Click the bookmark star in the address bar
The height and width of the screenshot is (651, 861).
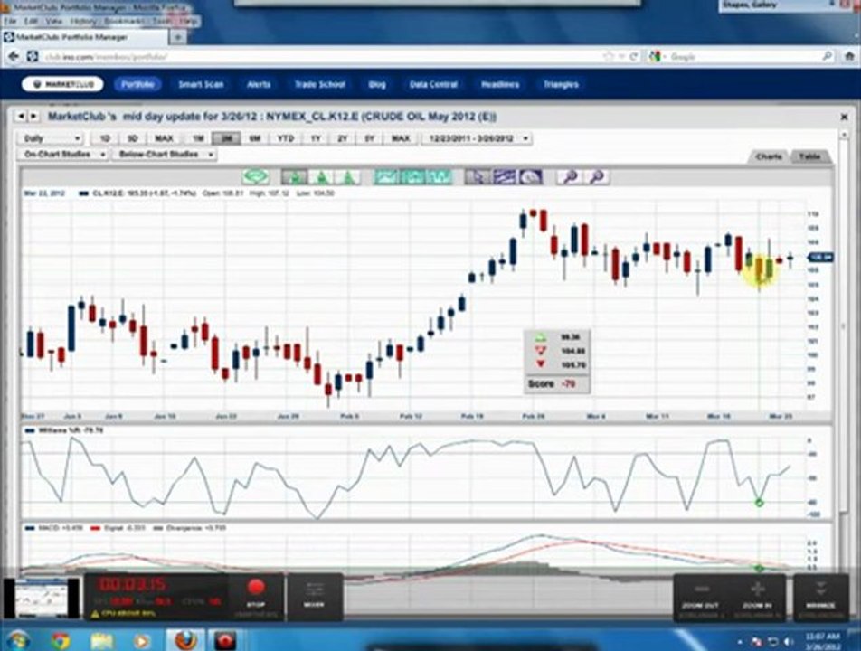click(x=608, y=56)
